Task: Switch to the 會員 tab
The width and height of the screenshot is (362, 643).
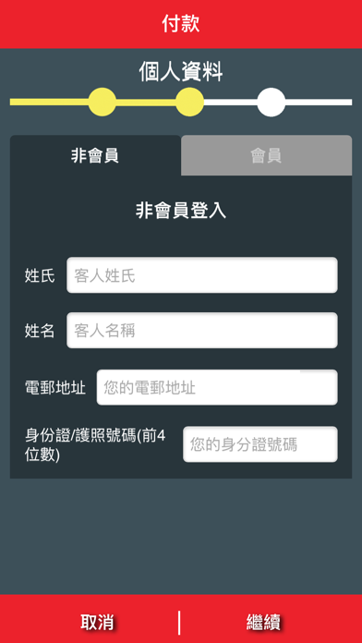Action: pos(267,155)
